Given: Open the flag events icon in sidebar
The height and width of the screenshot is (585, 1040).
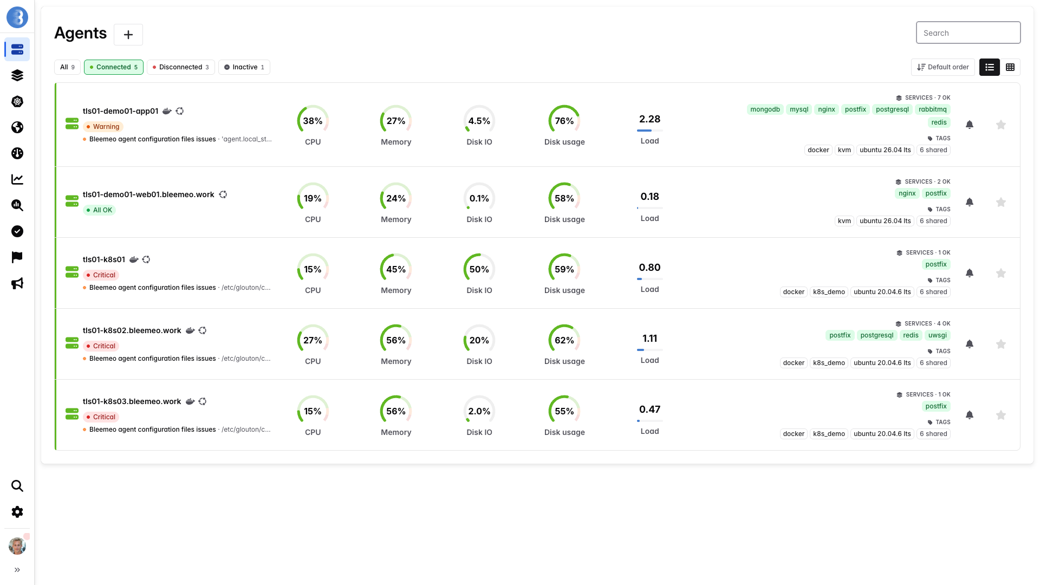Looking at the screenshot, I should pyautogui.click(x=17, y=257).
